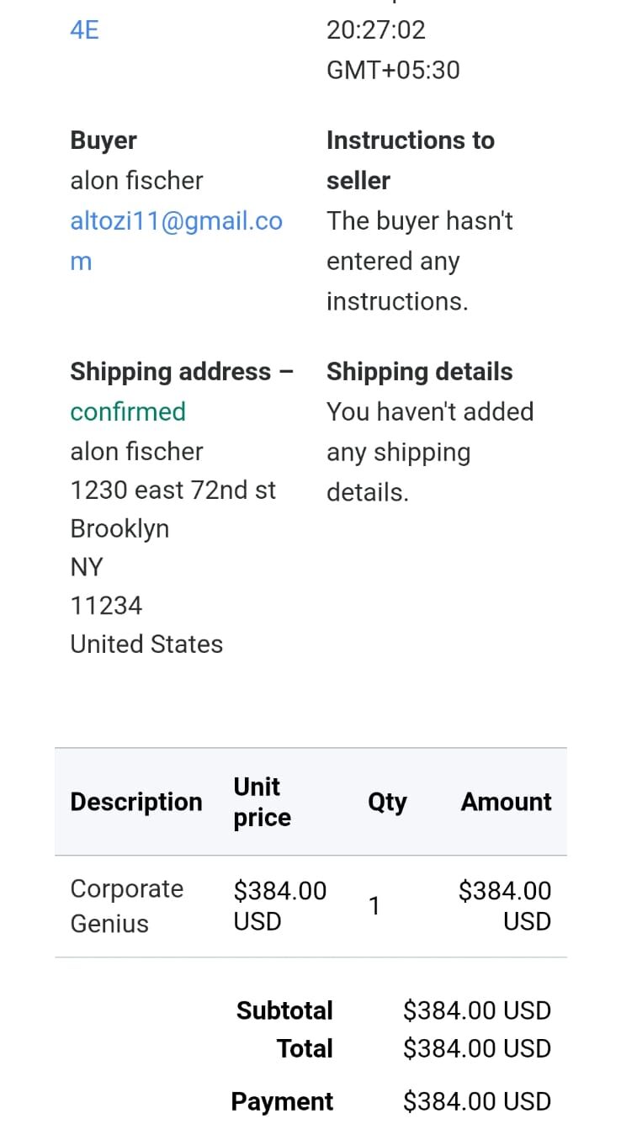
Task: Click the Qty column header
Action: pyautogui.click(x=387, y=802)
